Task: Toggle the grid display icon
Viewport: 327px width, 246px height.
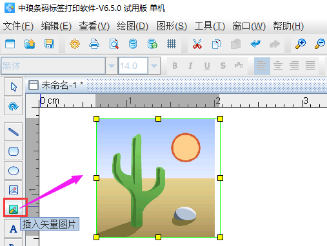Action: tap(172, 44)
